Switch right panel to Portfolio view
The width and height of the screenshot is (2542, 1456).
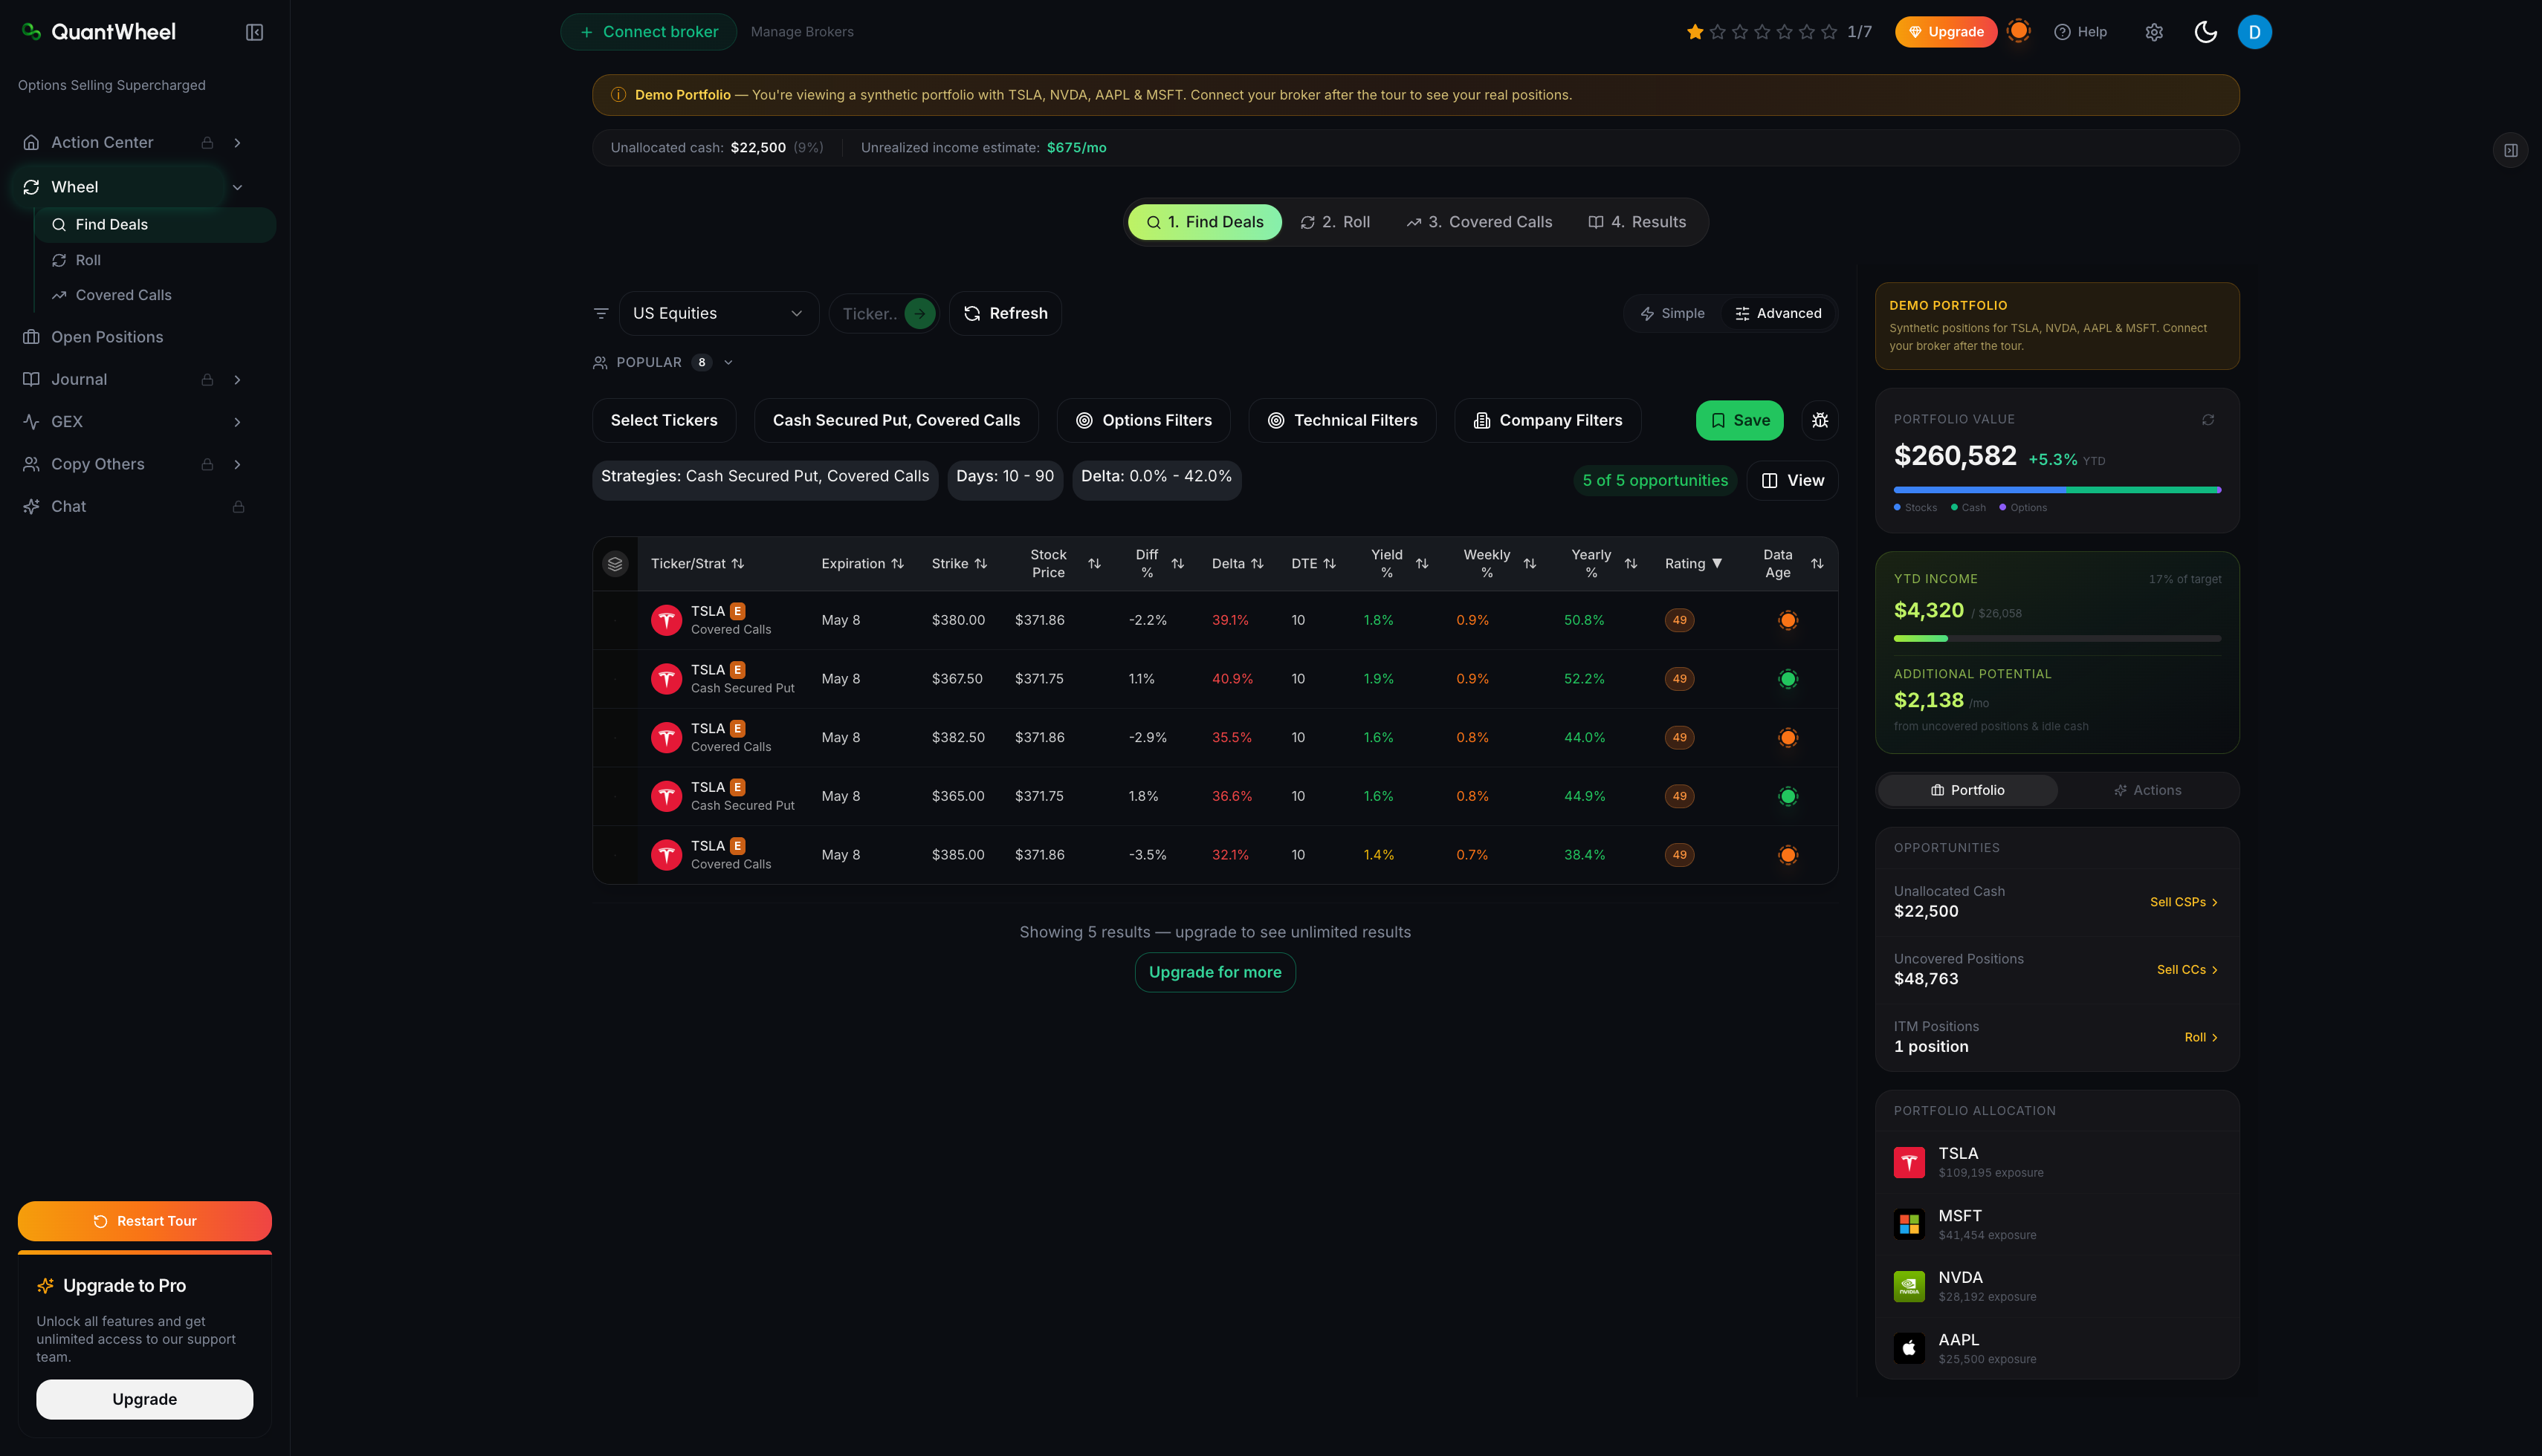click(1967, 790)
